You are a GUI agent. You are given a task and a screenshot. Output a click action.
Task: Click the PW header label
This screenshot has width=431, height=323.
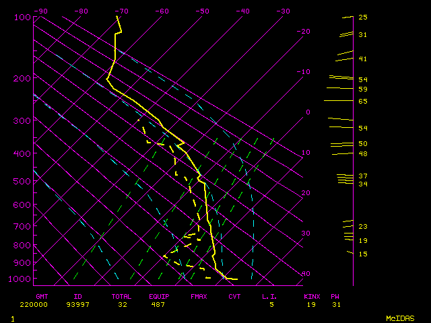click(335, 296)
